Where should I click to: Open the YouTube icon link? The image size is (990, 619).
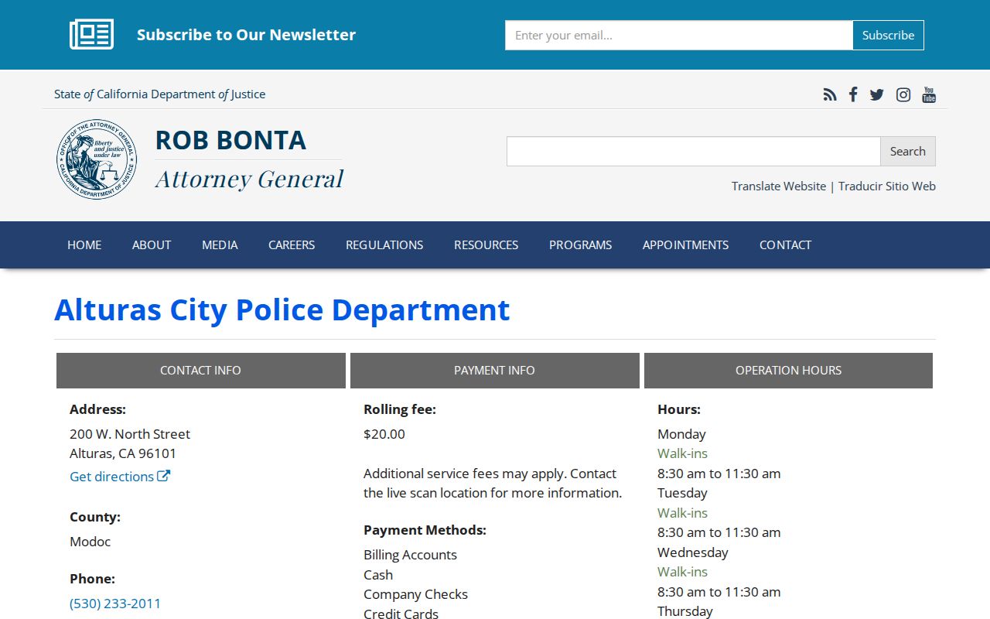point(929,94)
